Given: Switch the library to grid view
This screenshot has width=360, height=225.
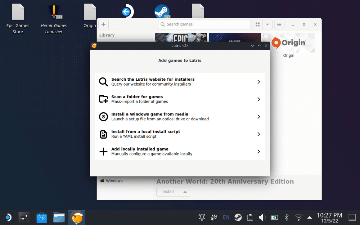Looking at the screenshot, I should (x=257, y=24).
